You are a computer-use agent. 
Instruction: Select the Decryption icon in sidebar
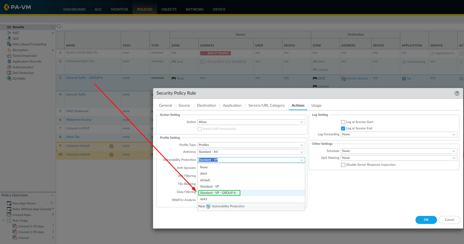(9, 50)
